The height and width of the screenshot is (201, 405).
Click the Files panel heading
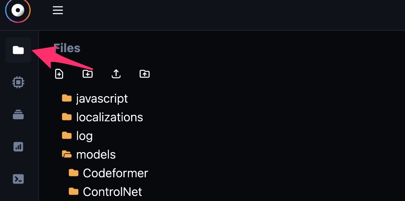(67, 48)
